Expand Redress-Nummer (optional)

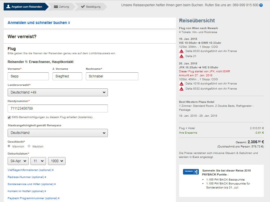pyautogui.click(x=27, y=177)
